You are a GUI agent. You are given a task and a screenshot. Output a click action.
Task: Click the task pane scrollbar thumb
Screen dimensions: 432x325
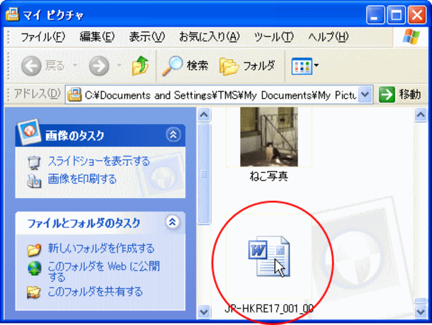tap(204, 173)
